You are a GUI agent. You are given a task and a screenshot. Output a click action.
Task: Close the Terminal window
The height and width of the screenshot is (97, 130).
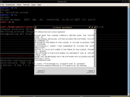[128, 2]
